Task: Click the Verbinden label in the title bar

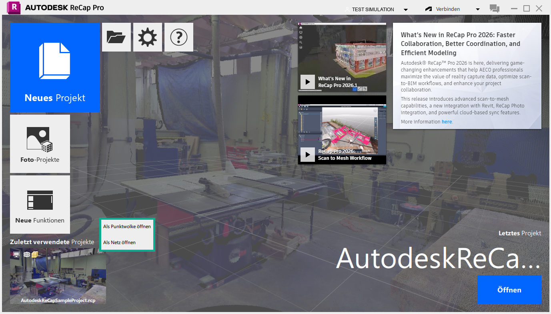Action: point(448,9)
